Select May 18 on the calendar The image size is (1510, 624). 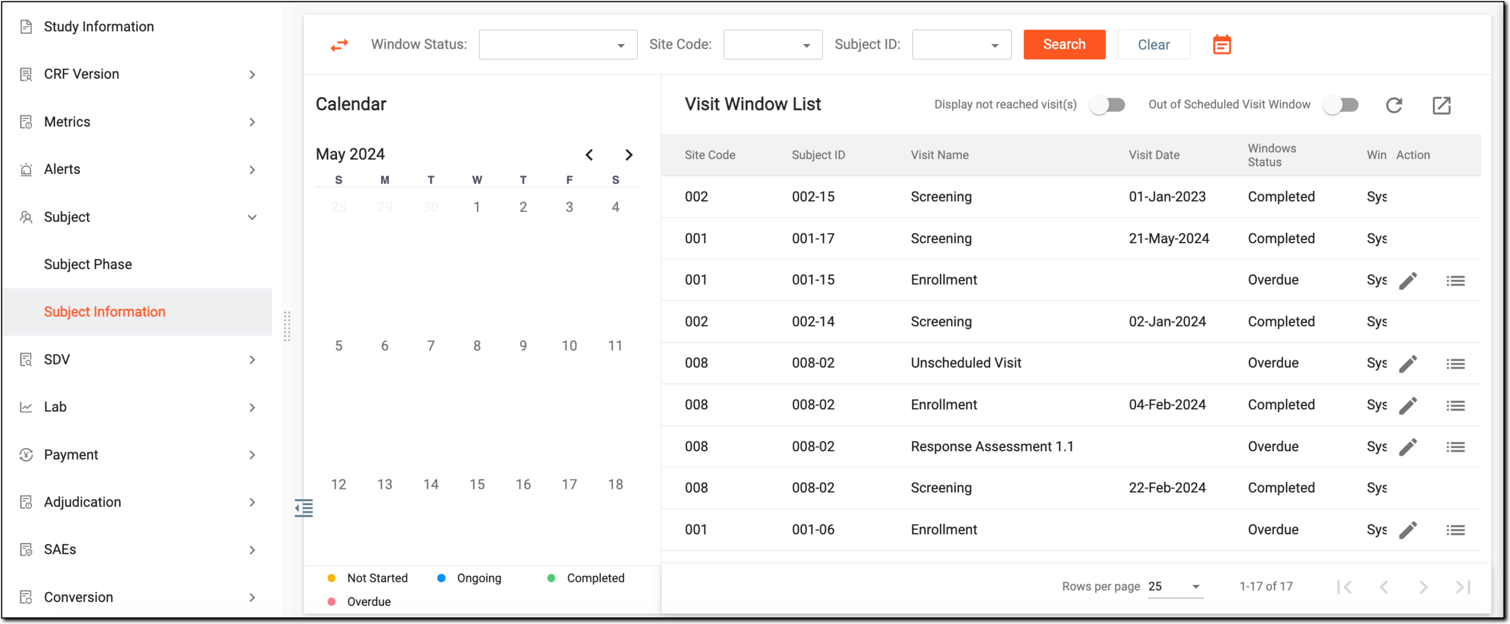pyautogui.click(x=615, y=485)
